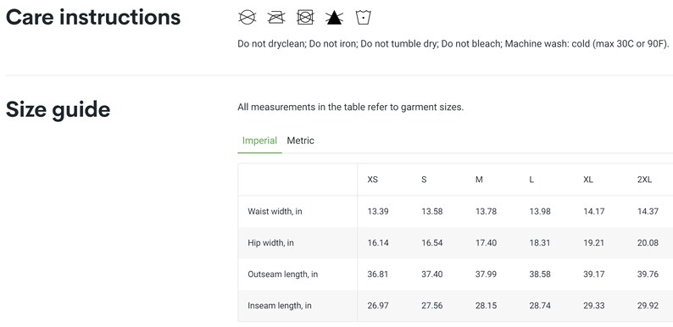Click the Waist width row label
The image size is (673, 327).
click(x=275, y=212)
